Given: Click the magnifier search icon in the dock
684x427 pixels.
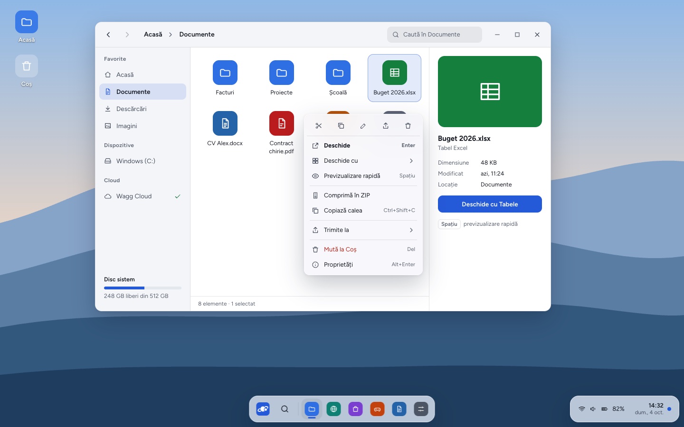Looking at the screenshot, I should coord(285,409).
